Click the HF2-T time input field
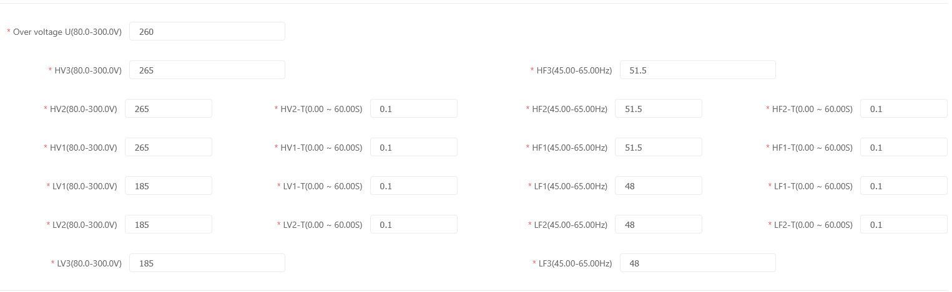 (x=903, y=109)
